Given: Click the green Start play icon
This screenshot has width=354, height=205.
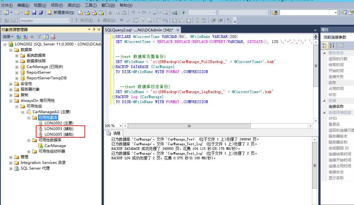Looking at the screenshot, I should click(183, 13).
